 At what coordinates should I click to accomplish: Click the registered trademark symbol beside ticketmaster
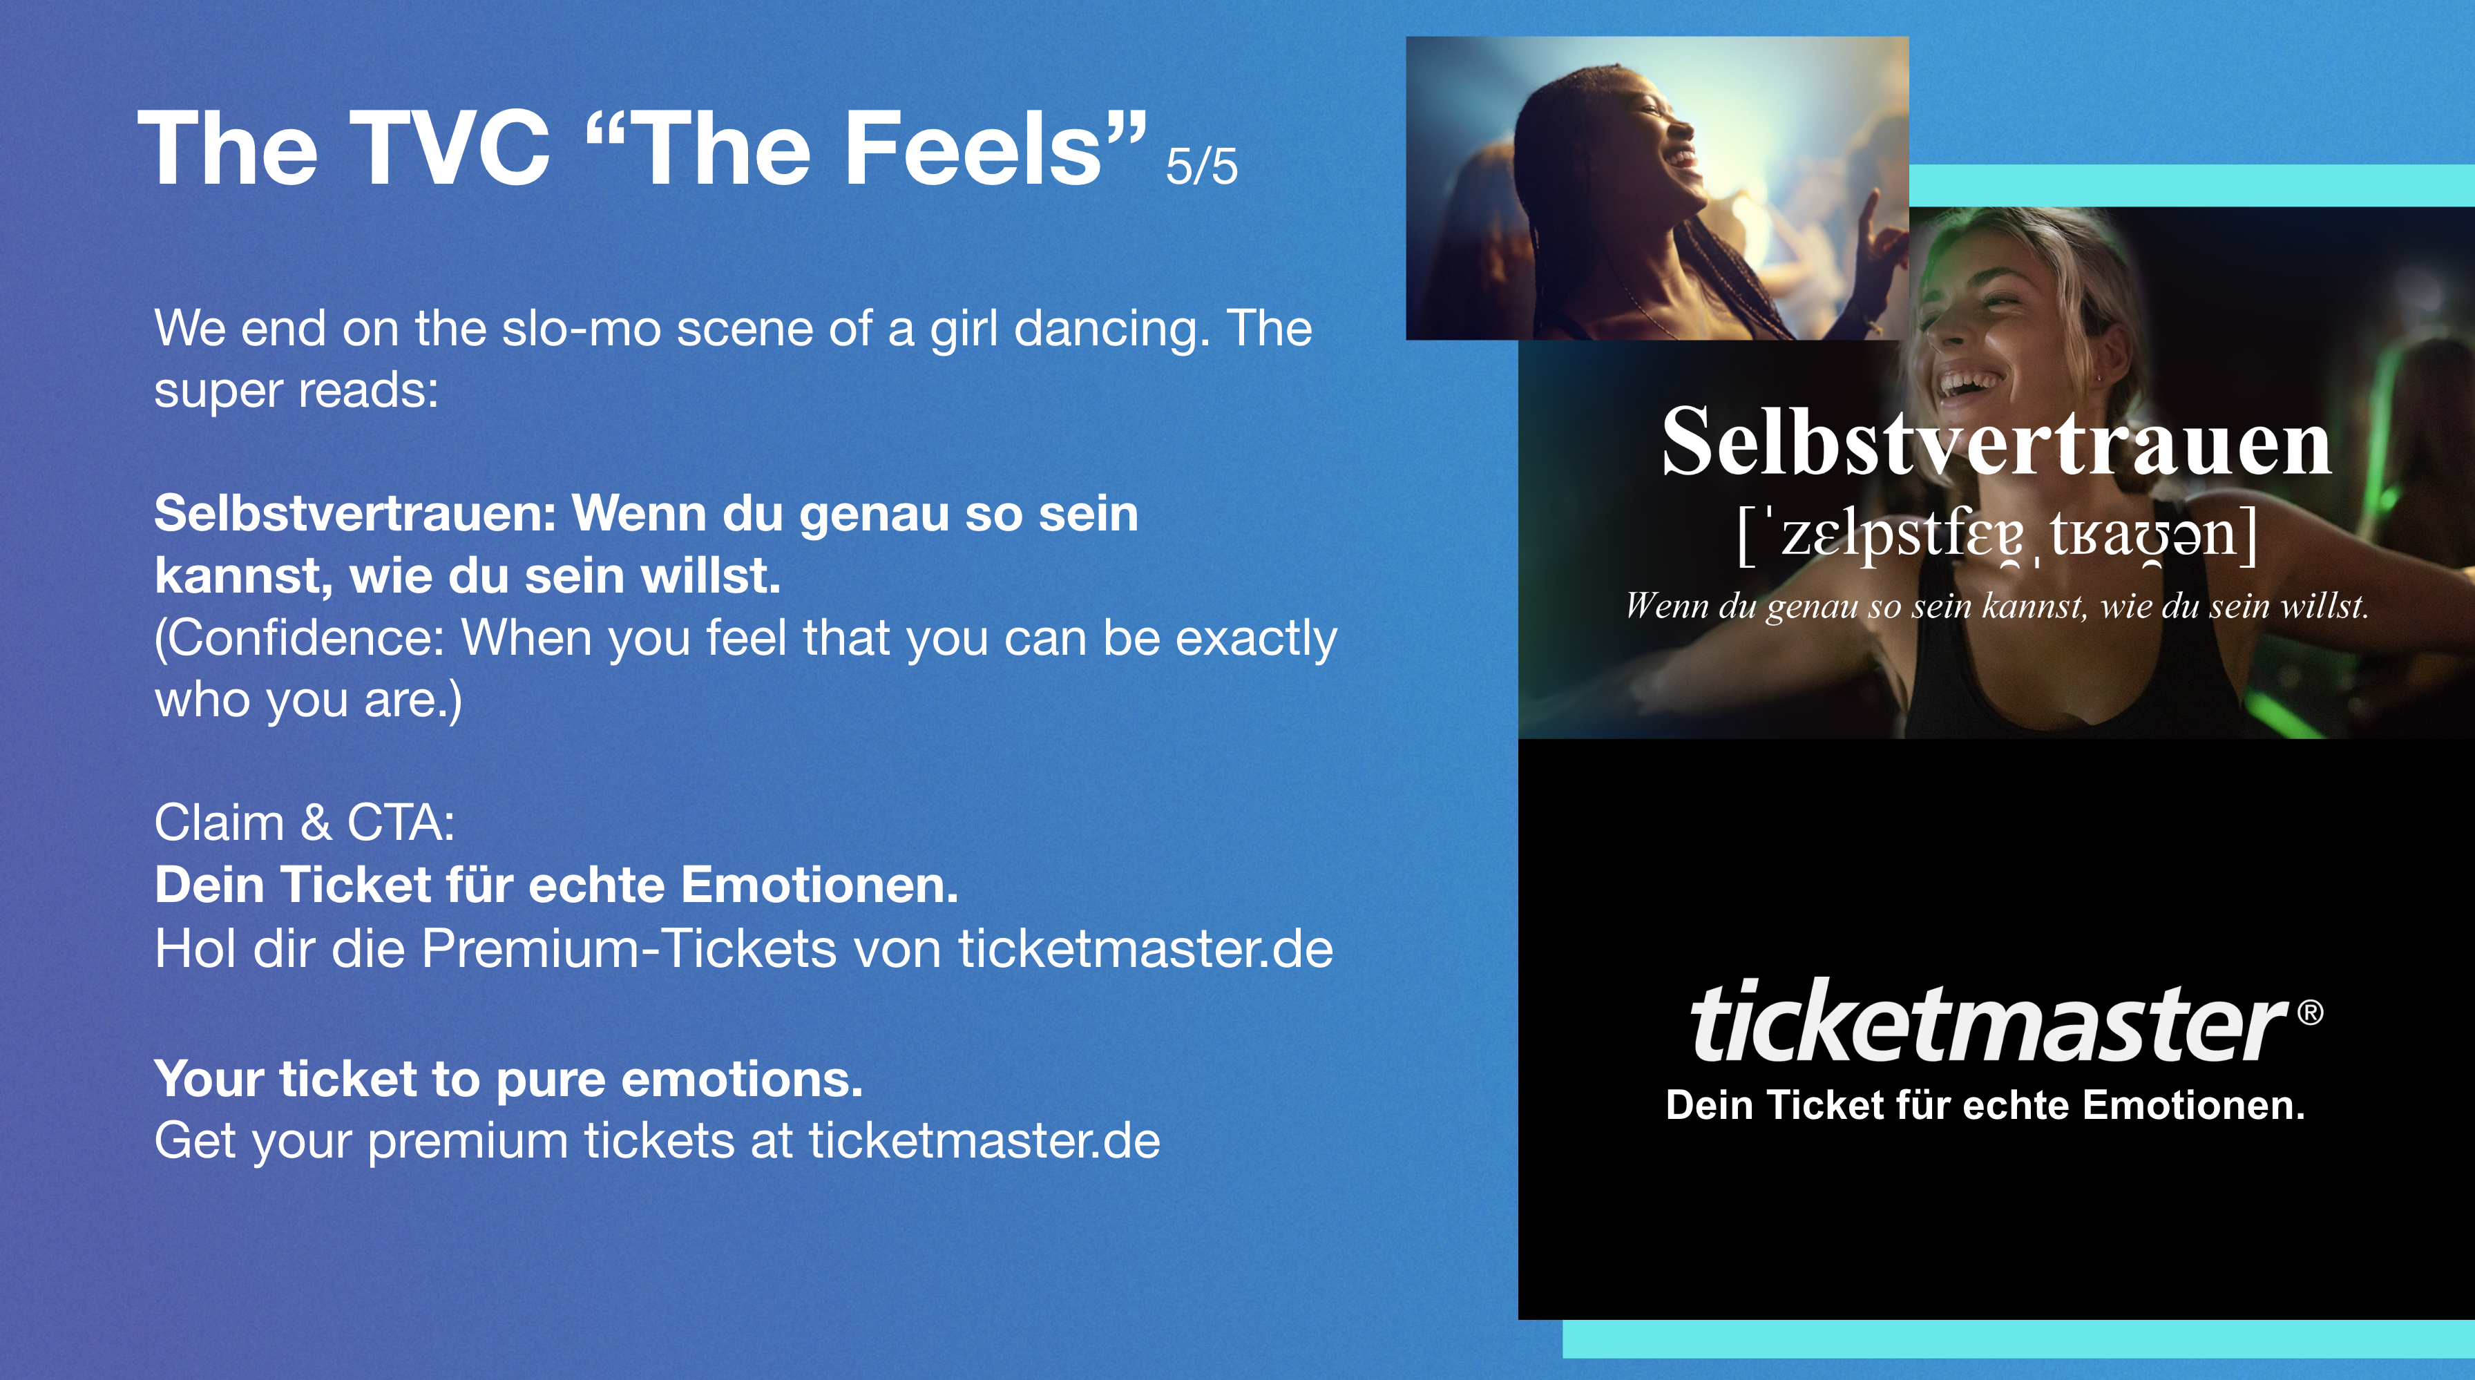pyautogui.click(x=2311, y=1013)
